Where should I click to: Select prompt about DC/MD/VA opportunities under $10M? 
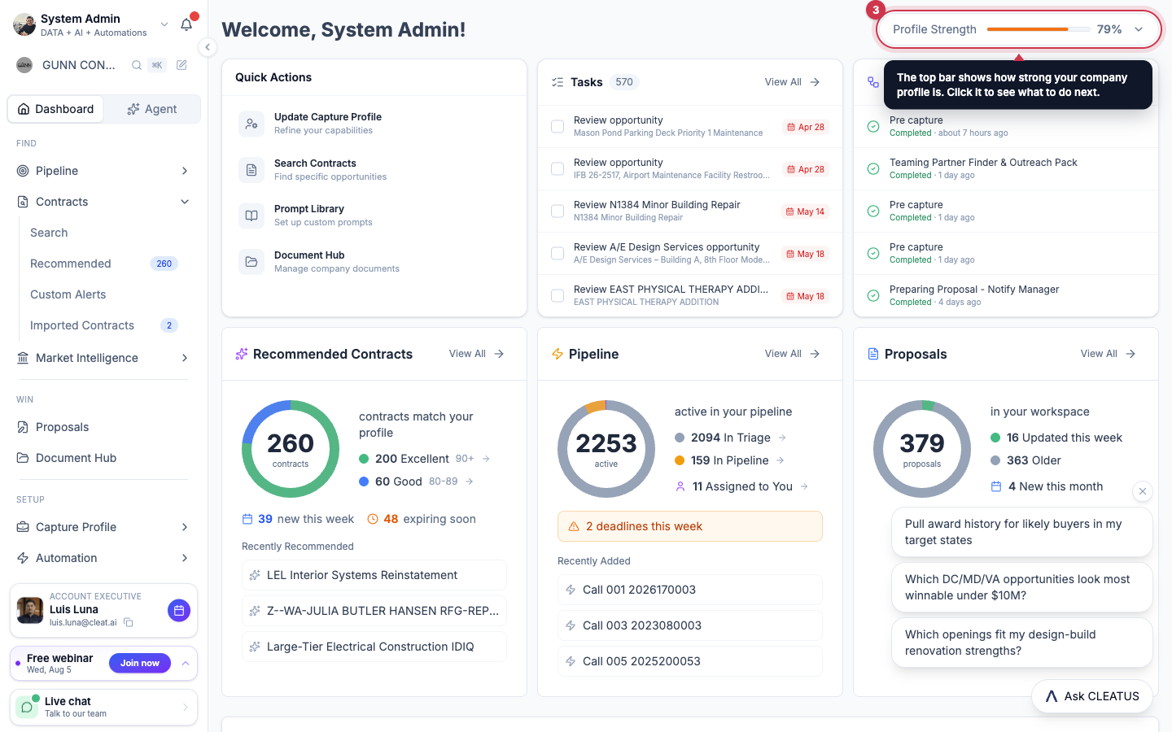1022,587
